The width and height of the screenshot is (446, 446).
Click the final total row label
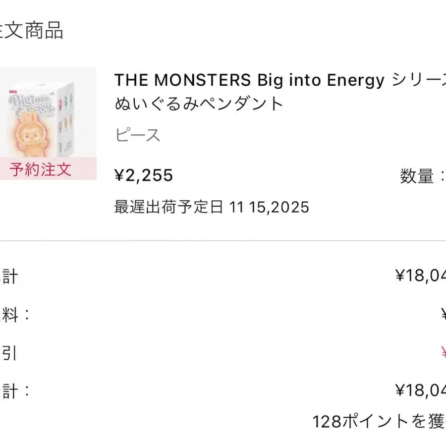pyautogui.click(x=14, y=391)
